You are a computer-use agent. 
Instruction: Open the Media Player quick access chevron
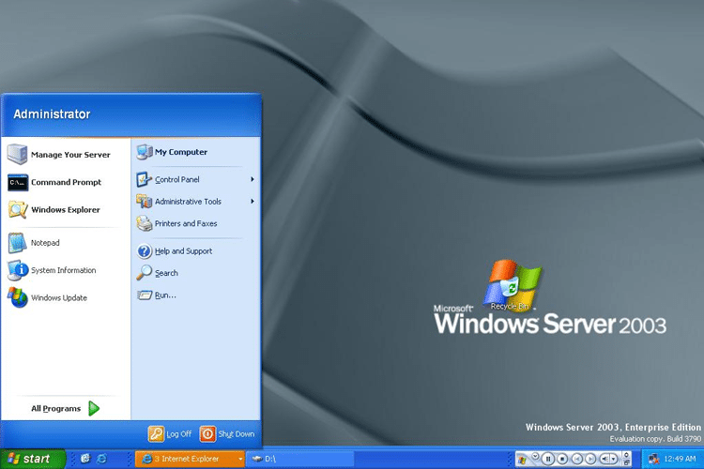click(535, 456)
